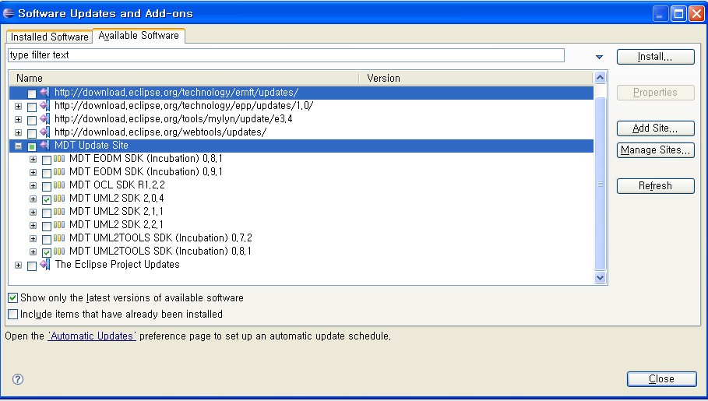Click the Add Site... button
This screenshot has width=708, height=401.
655,128
